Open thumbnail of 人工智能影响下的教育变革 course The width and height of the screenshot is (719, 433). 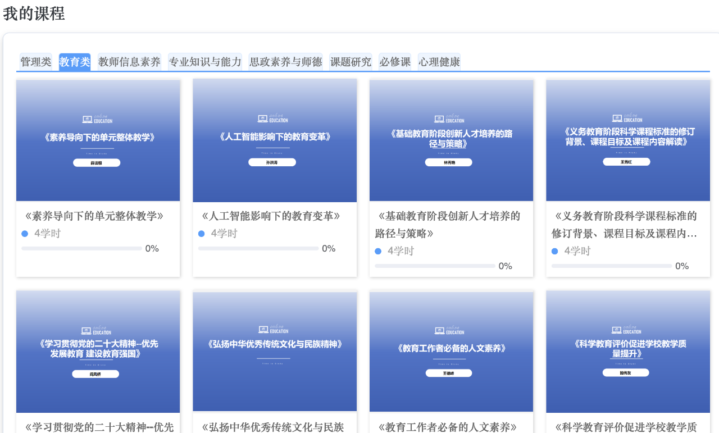[x=275, y=140]
